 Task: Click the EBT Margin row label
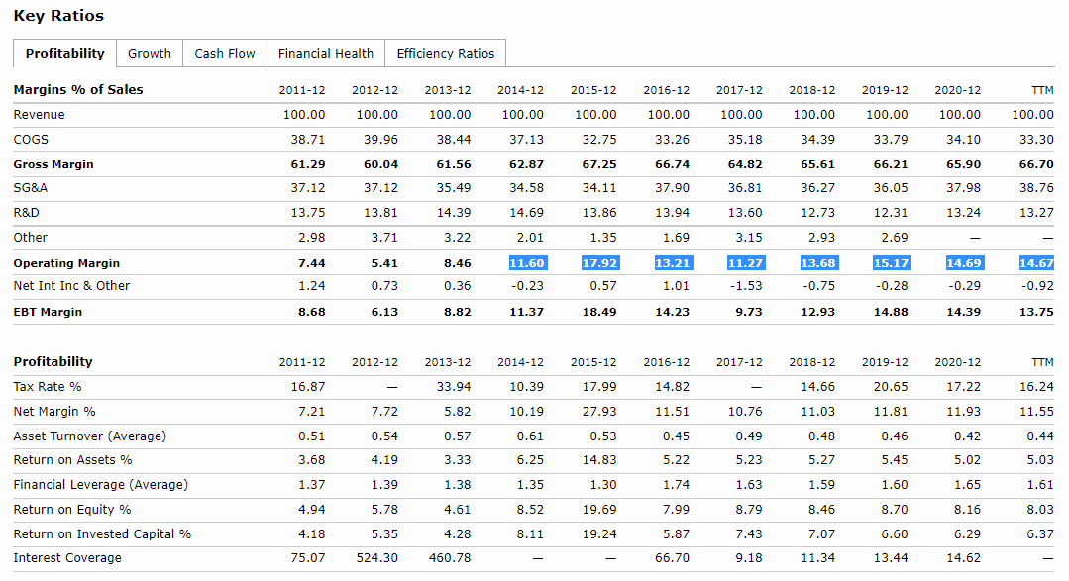tap(48, 312)
